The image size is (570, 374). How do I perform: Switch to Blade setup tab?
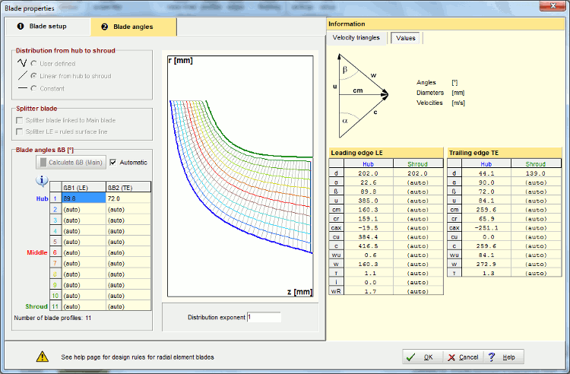[48, 27]
